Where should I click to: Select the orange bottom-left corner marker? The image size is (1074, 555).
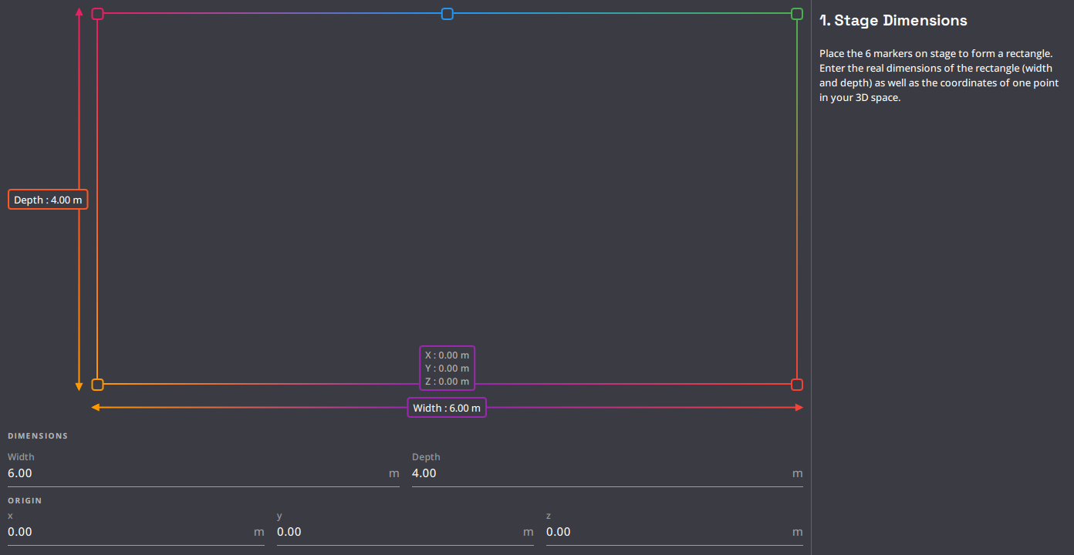pos(98,385)
